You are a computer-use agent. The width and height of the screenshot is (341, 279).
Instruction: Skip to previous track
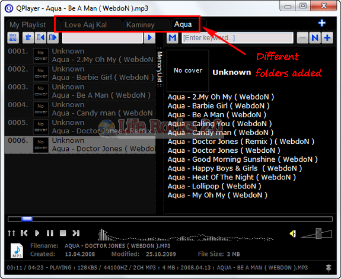pyautogui.click(x=24, y=233)
